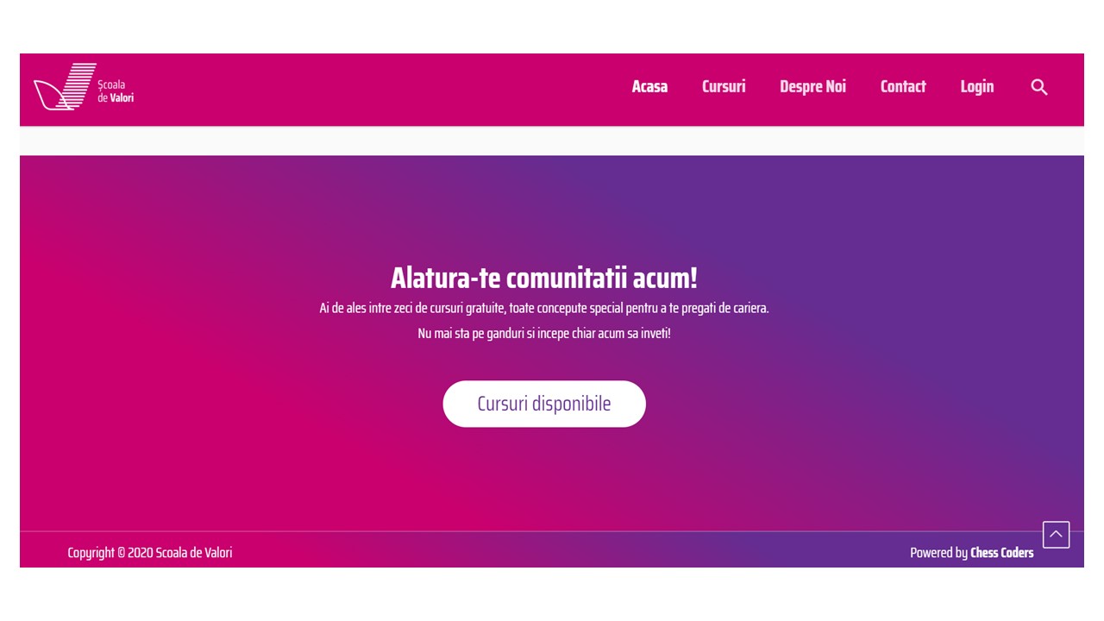
Task: Click Login in the header menu
Action: [977, 87]
